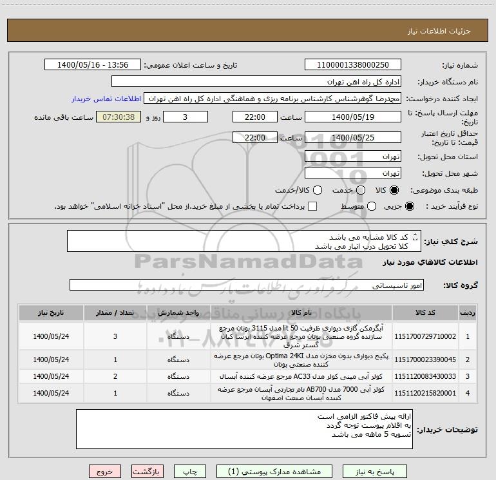Click the چاپ print button
Screen dimensions: 496x480
[x=190, y=472]
